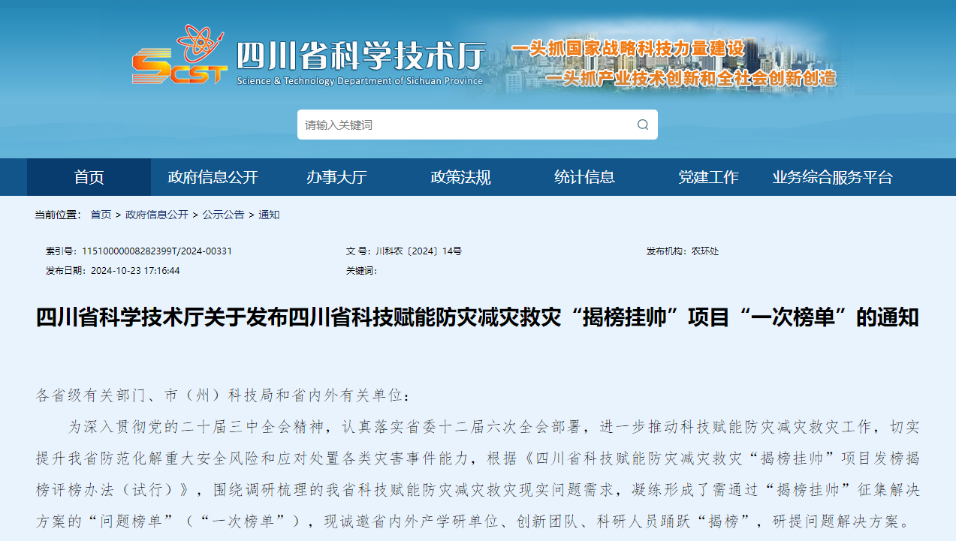Click the SCST logo in the header

180,54
